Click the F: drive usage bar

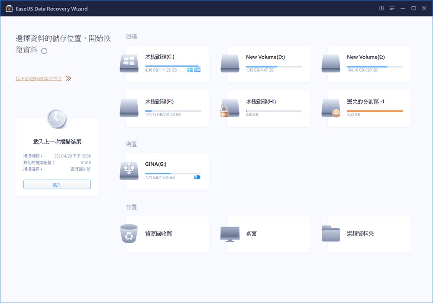point(173,111)
